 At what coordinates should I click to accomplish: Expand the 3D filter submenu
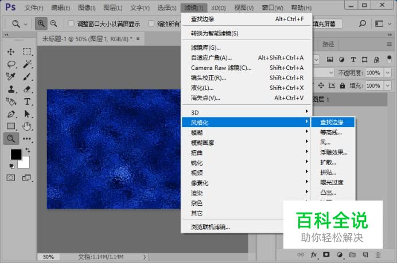(x=246, y=112)
